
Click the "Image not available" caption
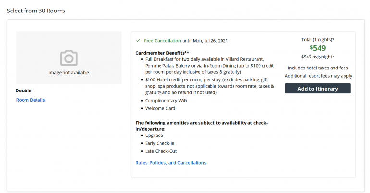point(69,73)
